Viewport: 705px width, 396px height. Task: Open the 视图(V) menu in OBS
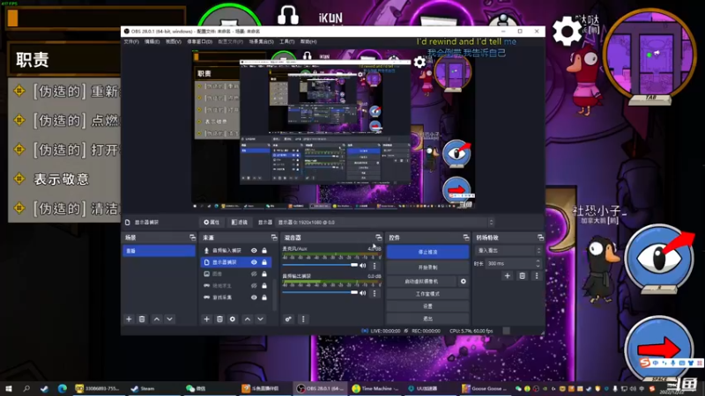click(x=173, y=41)
